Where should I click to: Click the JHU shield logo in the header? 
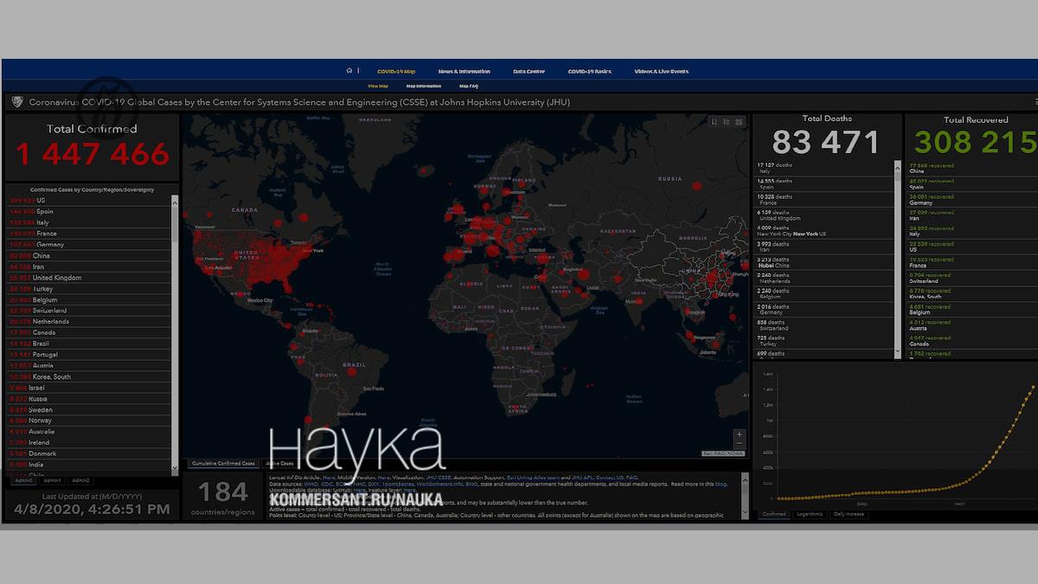[16, 102]
